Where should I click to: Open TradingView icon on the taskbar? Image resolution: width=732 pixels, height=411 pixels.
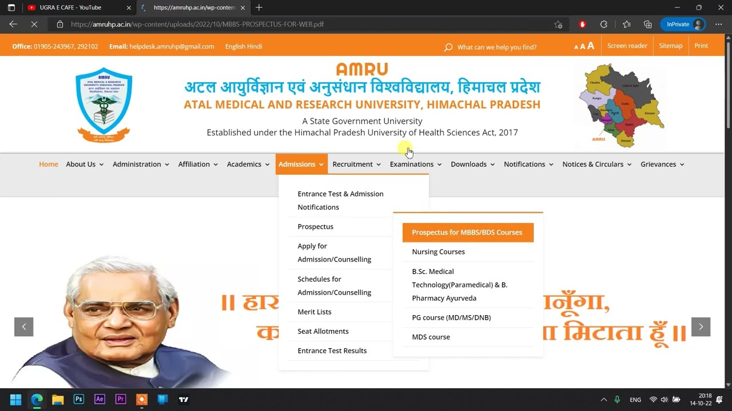pos(184,400)
